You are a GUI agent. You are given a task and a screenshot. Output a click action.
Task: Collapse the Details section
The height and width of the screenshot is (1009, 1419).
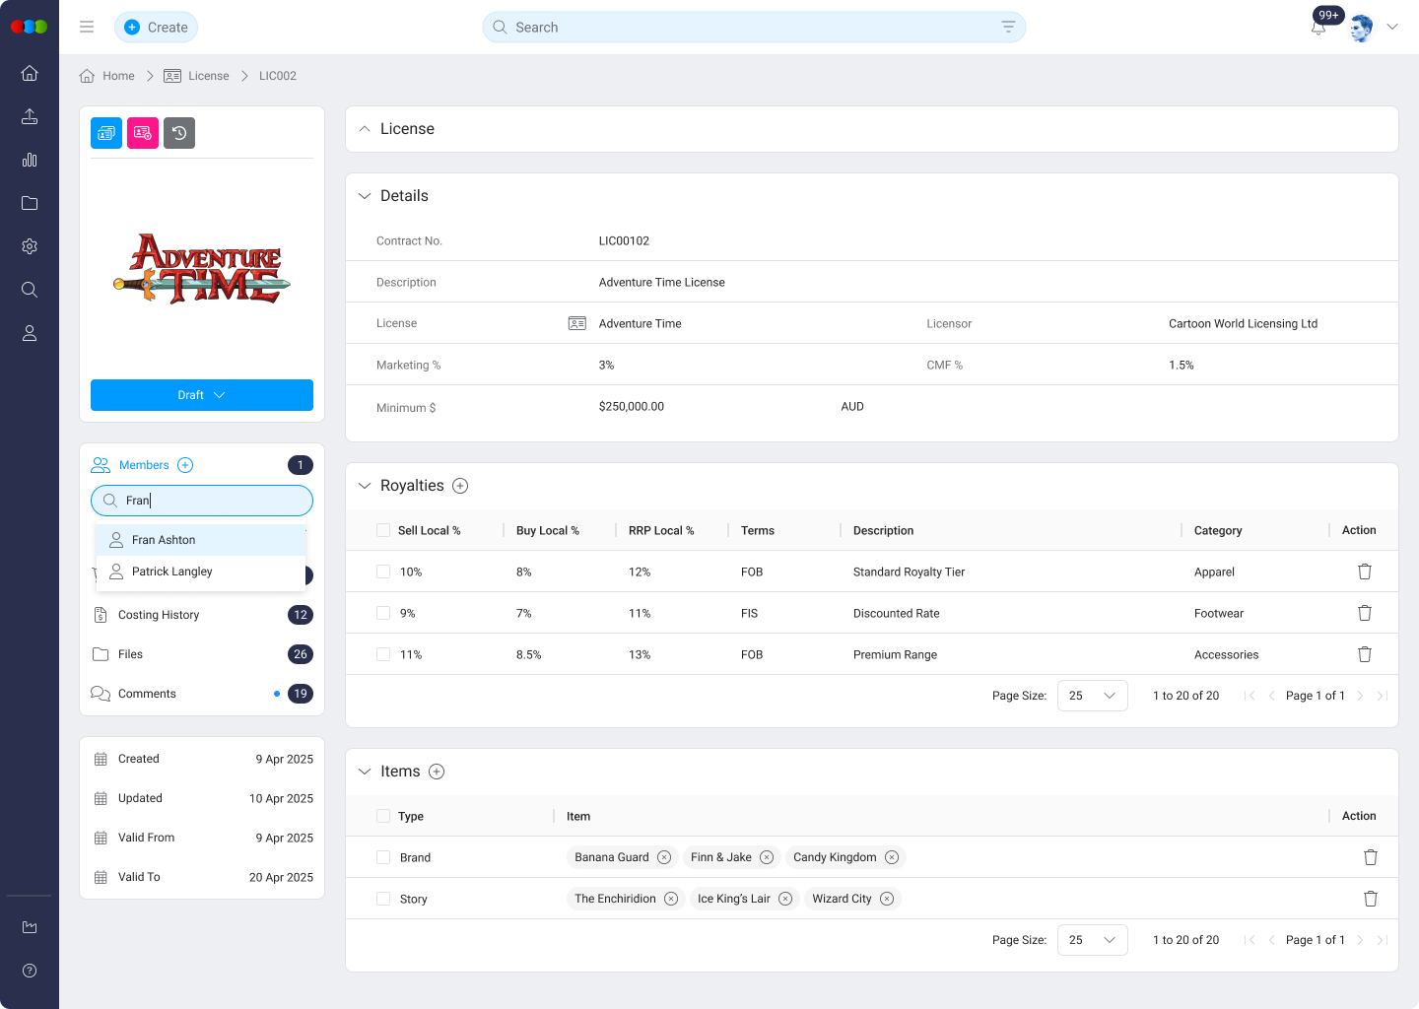click(x=365, y=196)
